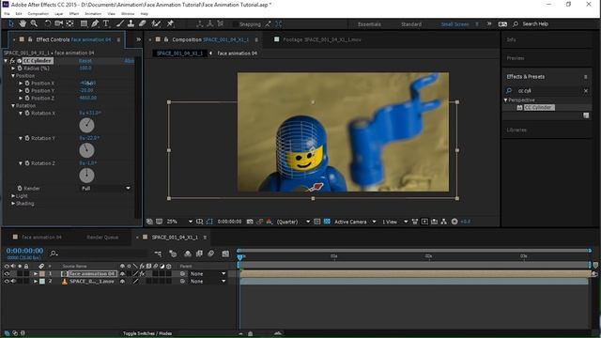Screen dimensions: 601x338
Task: Expand the Light property group
Action: pos(13,196)
